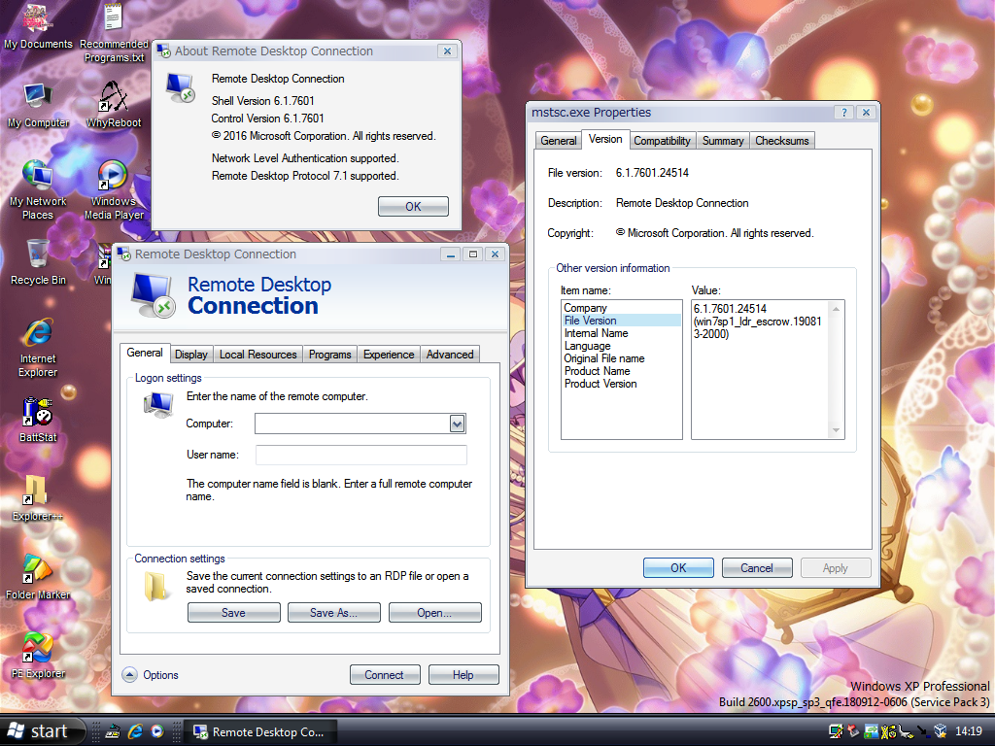Screen dimensions: 995x746
Task: Click the BattStat battery tray icon
Action: (888, 731)
